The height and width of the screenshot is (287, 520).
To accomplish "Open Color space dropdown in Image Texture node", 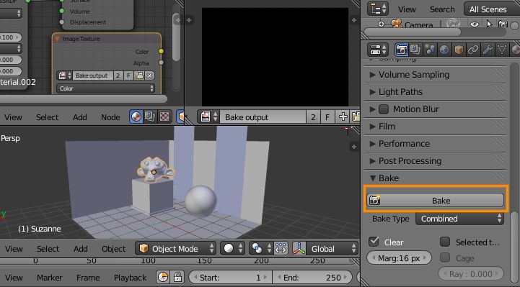I will pos(105,88).
